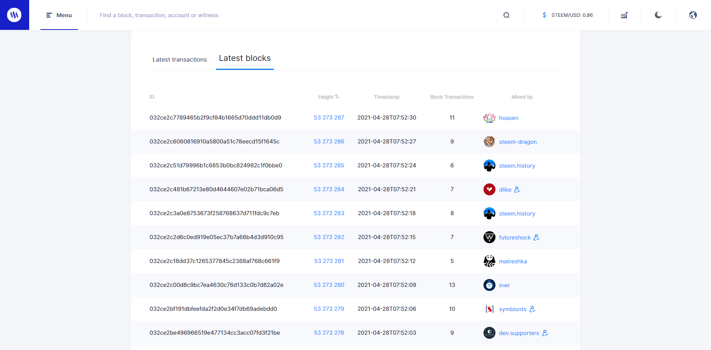
Task: Open the dev.supporters witness profile link
Action: click(519, 333)
